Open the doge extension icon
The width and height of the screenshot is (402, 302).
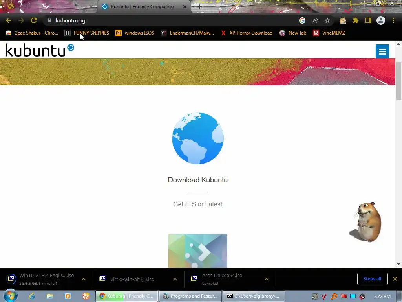click(x=343, y=20)
